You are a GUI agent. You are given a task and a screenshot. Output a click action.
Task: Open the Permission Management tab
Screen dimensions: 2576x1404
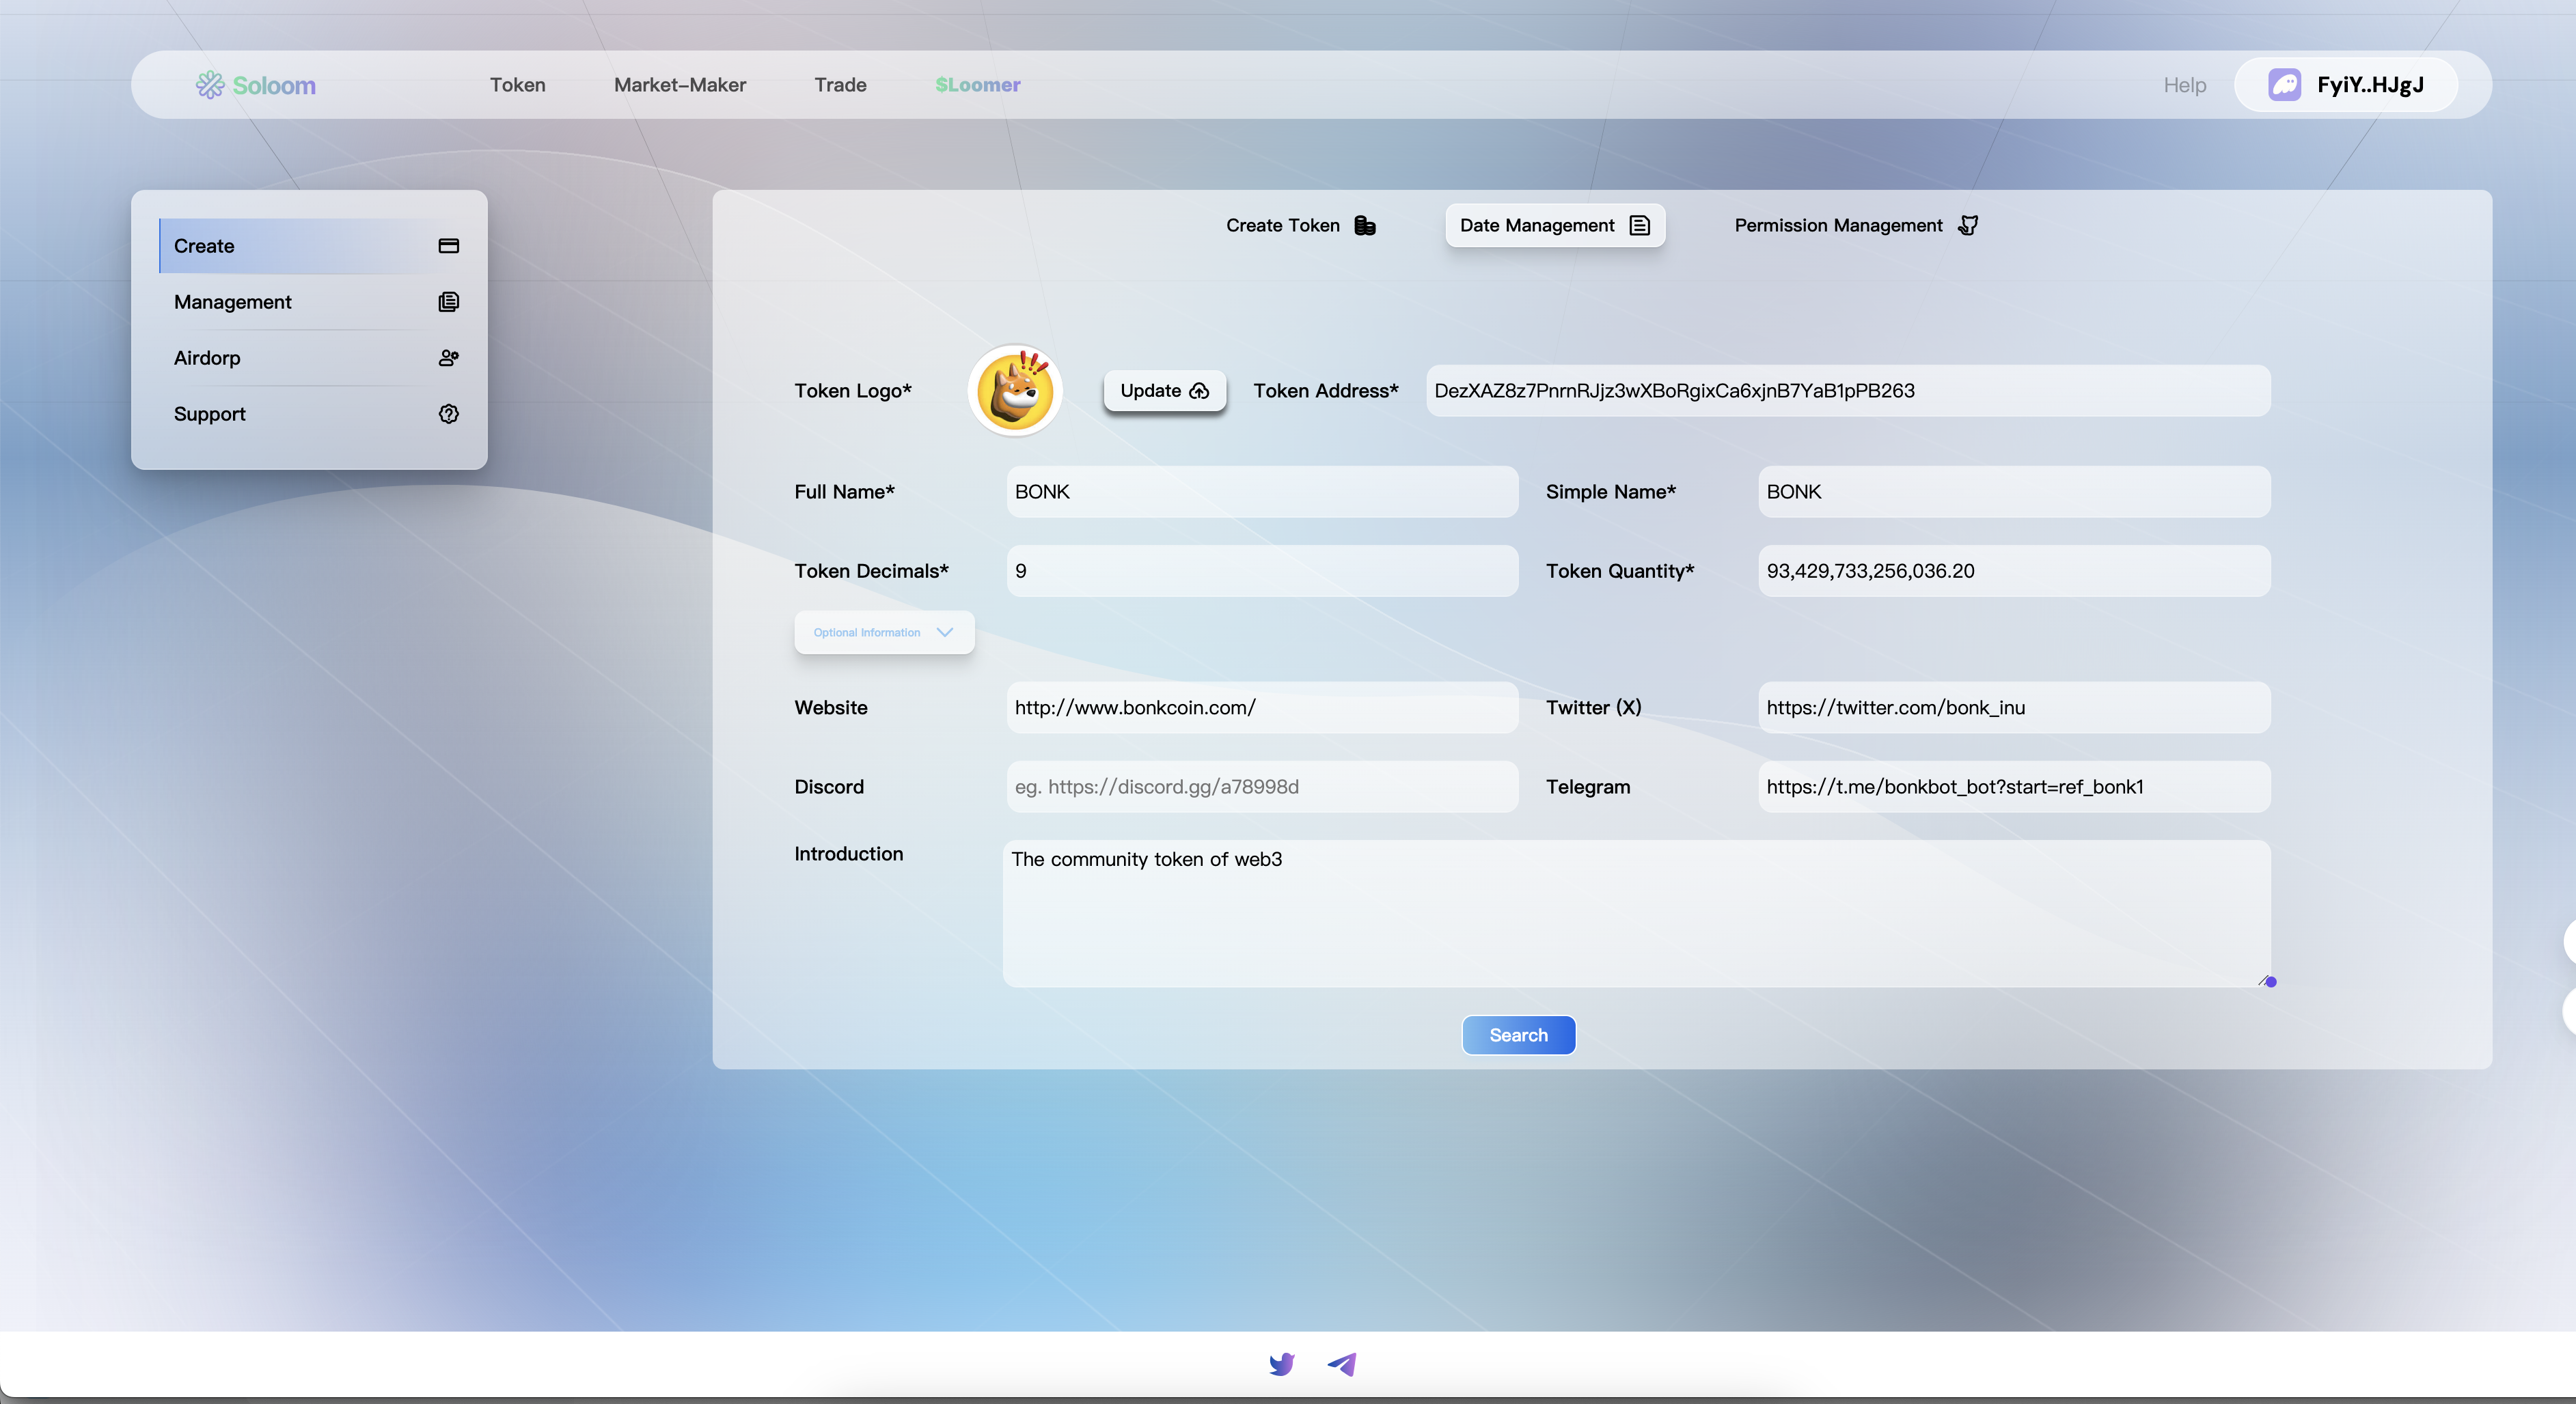pos(1855,226)
